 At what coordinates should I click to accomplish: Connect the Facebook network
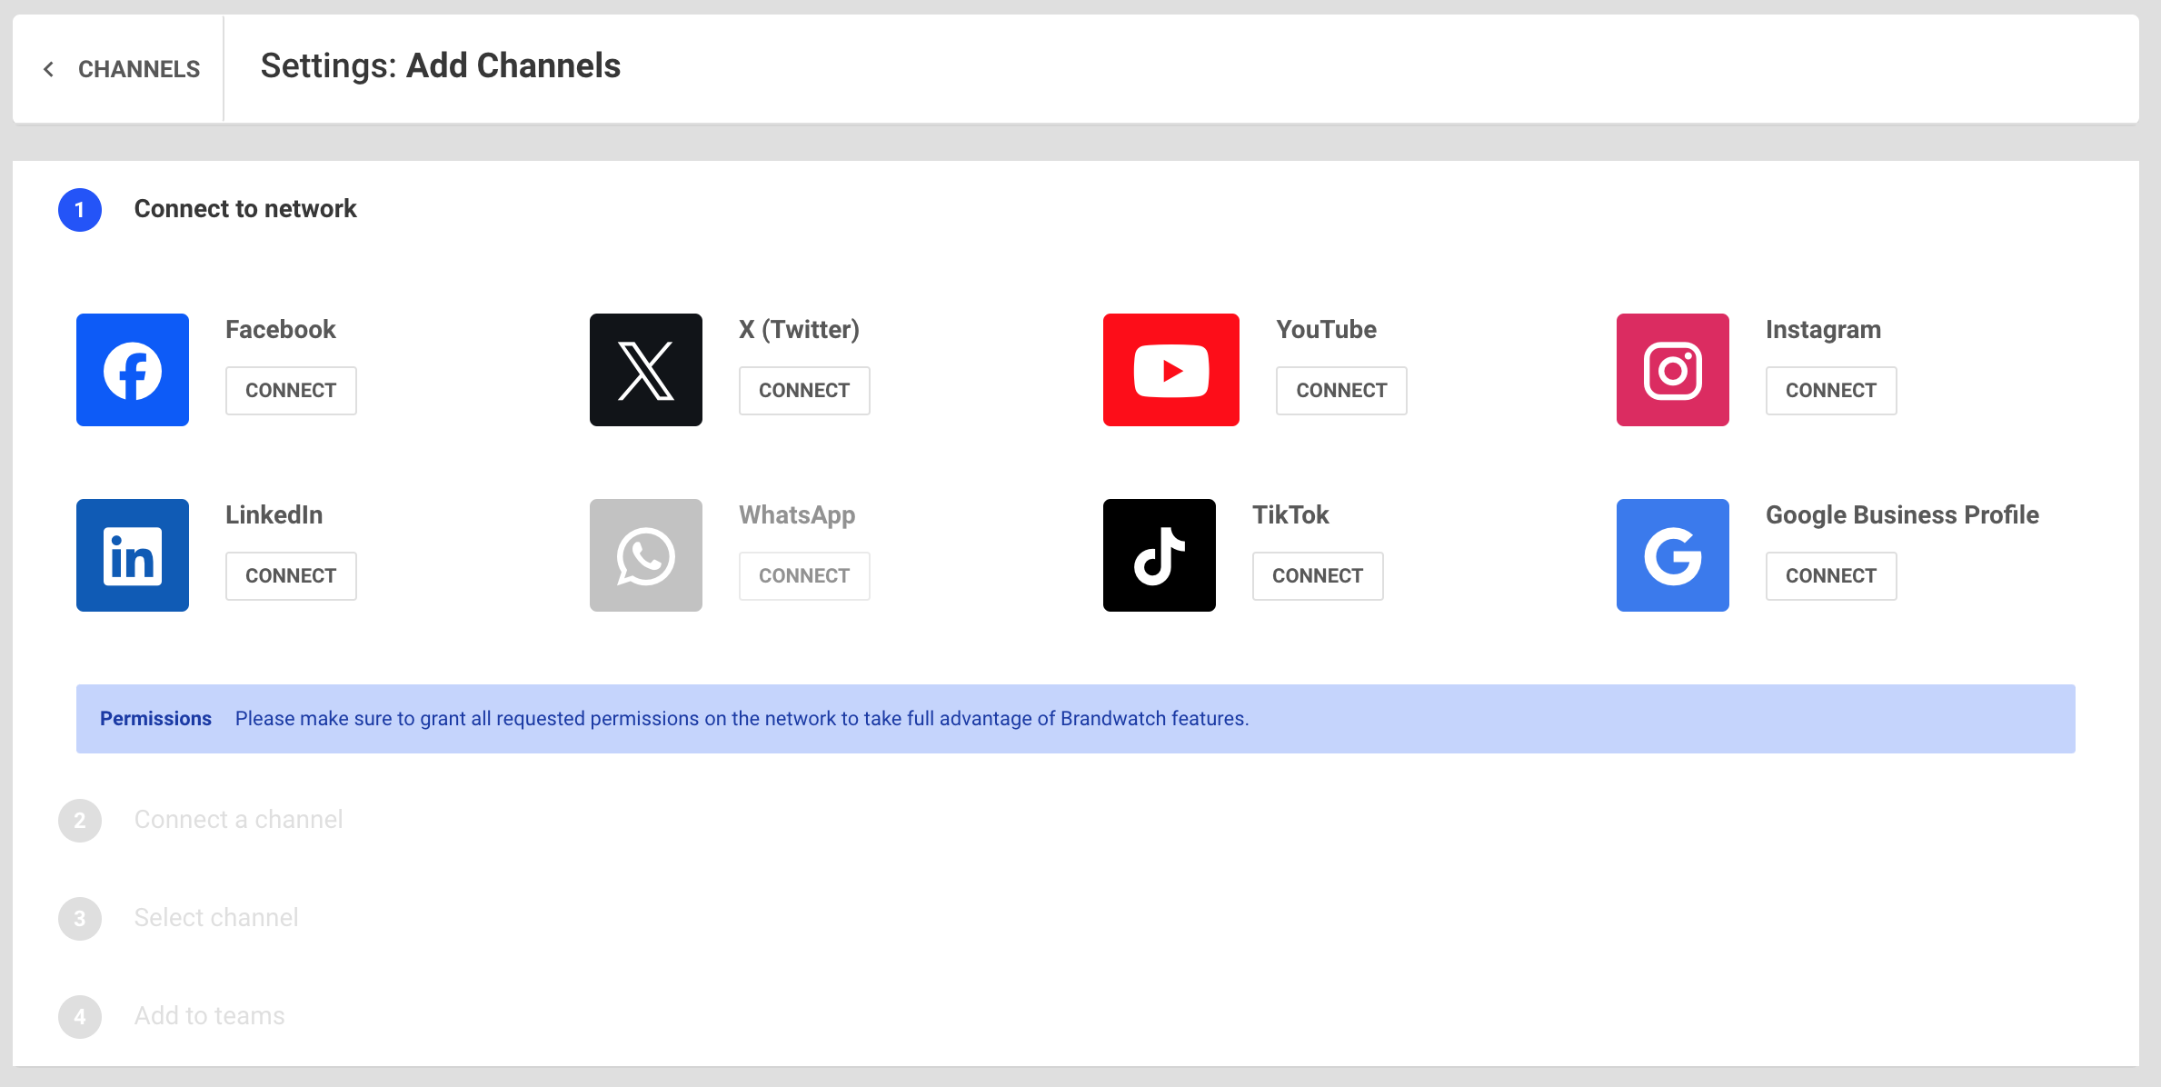(x=291, y=391)
